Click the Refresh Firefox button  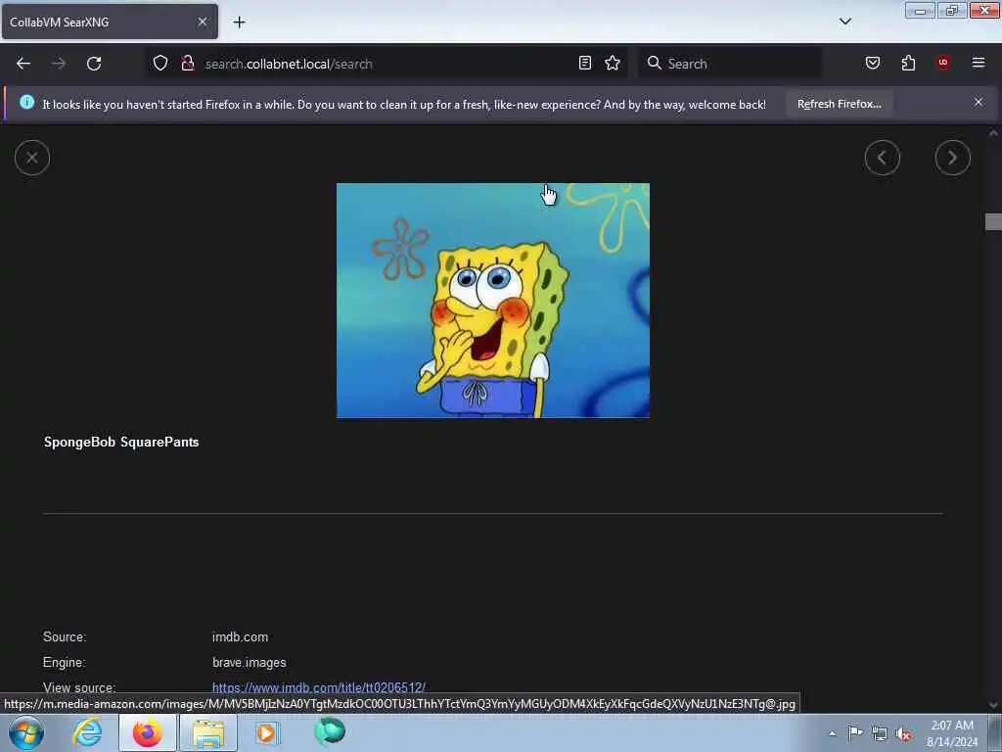tap(839, 104)
